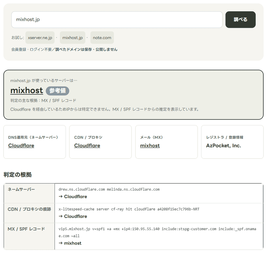This screenshot has width=267, height=253.
Task: Click the 会員登録・ログイン不要 notice text
Action: point(64,49)
